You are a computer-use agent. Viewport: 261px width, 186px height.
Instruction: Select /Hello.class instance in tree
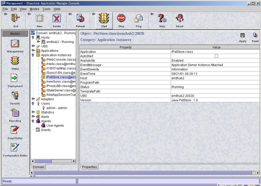[61, 64]
